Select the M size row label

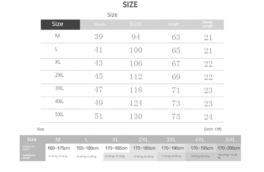[x=57, y=36]
